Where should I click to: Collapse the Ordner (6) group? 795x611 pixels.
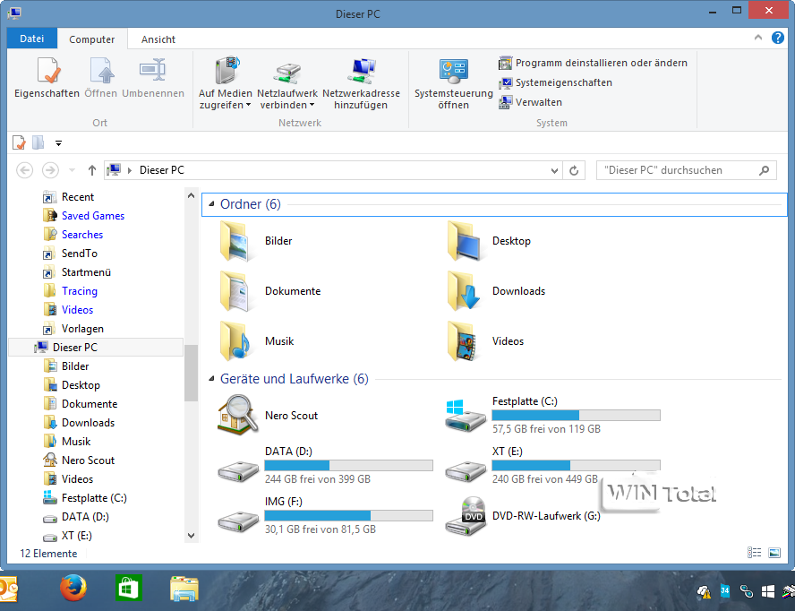[211, 204]
